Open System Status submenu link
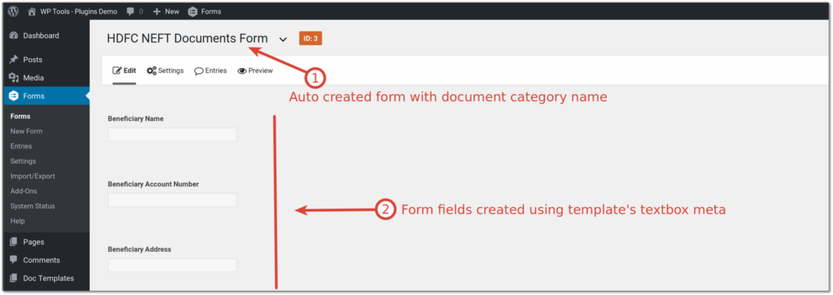Screen dimensions: 833x295 pos(33,206)
